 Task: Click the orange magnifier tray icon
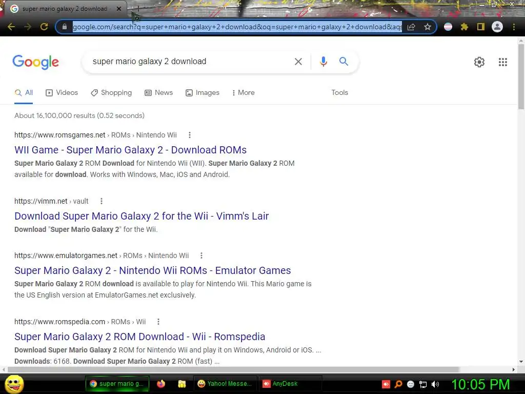(398, 384)
